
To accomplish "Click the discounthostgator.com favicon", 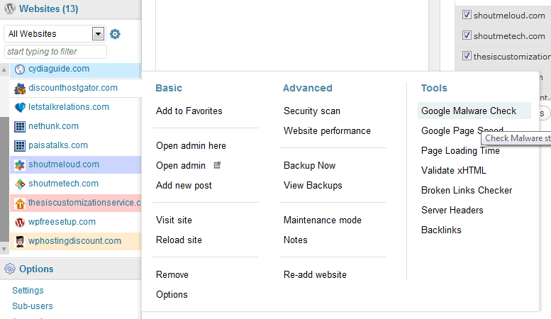I will coord(20,89).
